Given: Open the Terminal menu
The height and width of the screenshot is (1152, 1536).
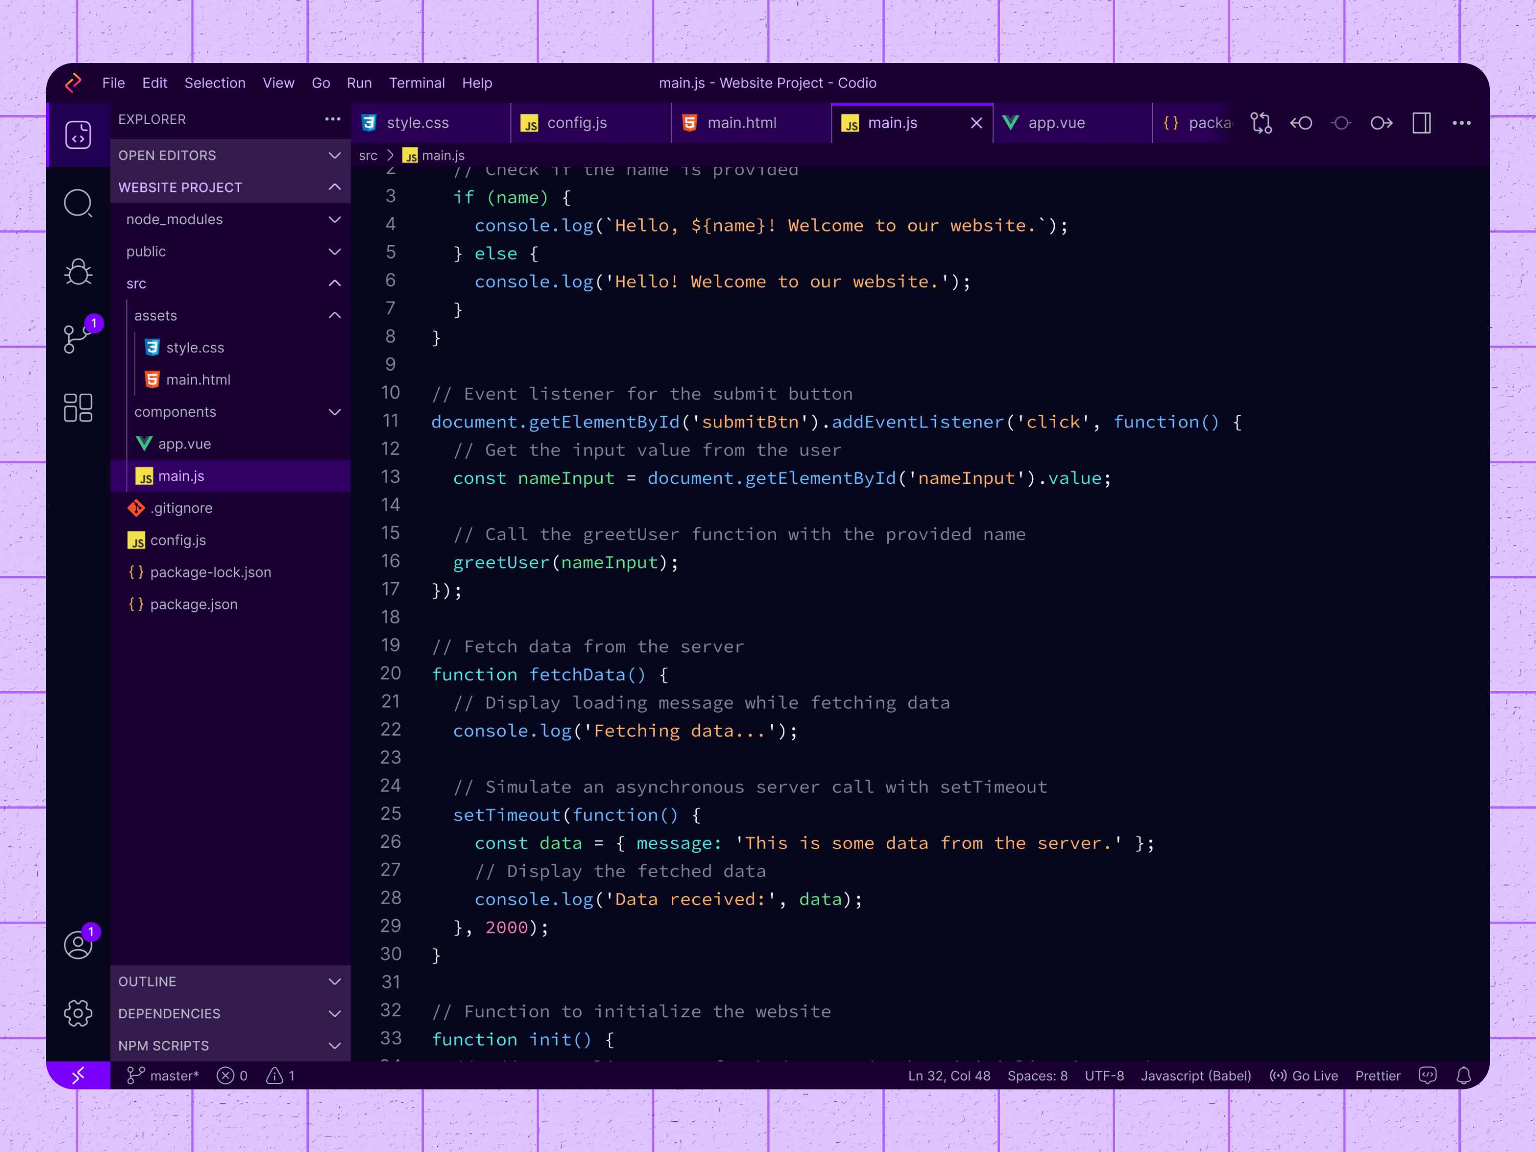Looking at the screenshot, I should tap(417, 82).
